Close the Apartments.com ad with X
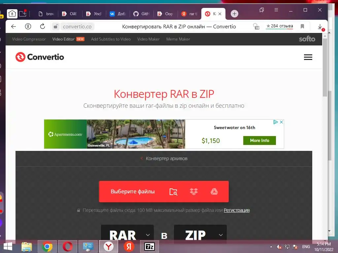The height and width of the screenshot is (253, 338). (281, 122)
